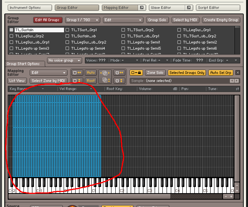The height and width of the screenshot is (207, 248).
Task: Click vertical zoom minus icon
Action: coord(237,185)
